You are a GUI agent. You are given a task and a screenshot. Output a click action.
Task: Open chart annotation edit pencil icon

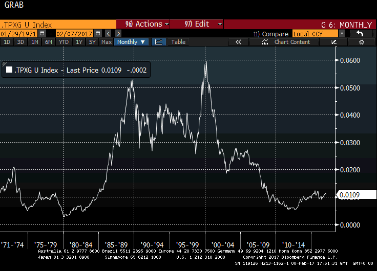(333, 42)
